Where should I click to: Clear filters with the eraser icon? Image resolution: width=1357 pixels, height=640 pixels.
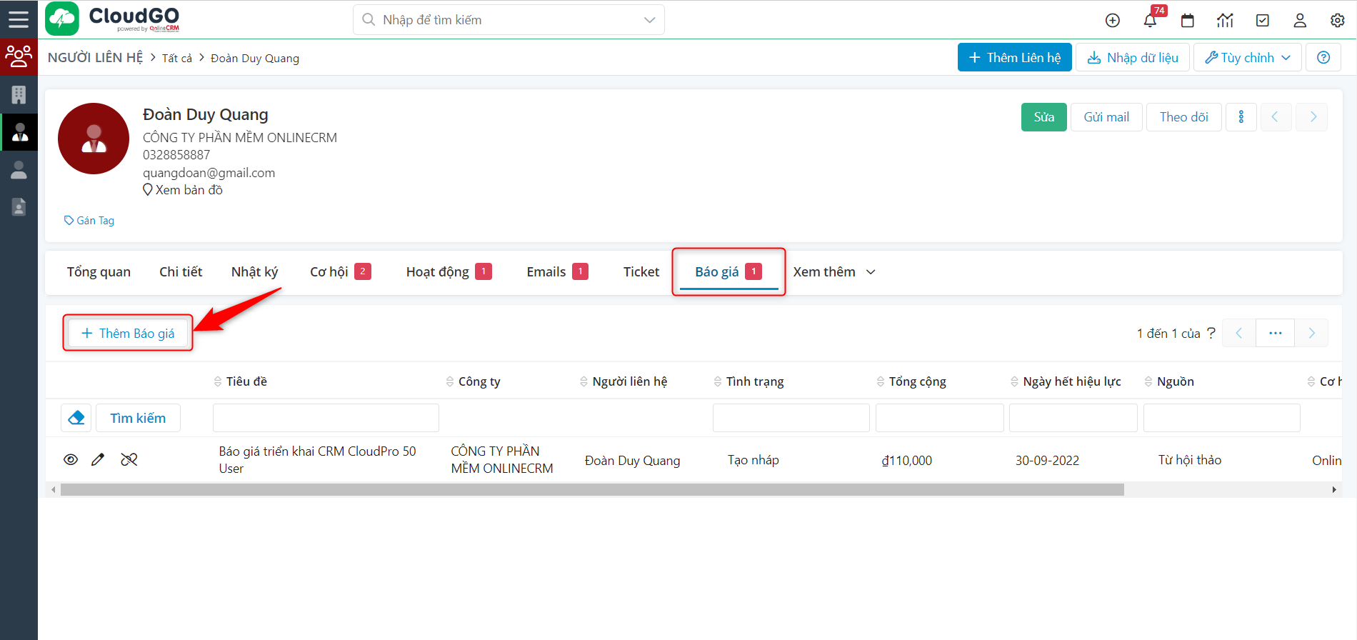76,418
